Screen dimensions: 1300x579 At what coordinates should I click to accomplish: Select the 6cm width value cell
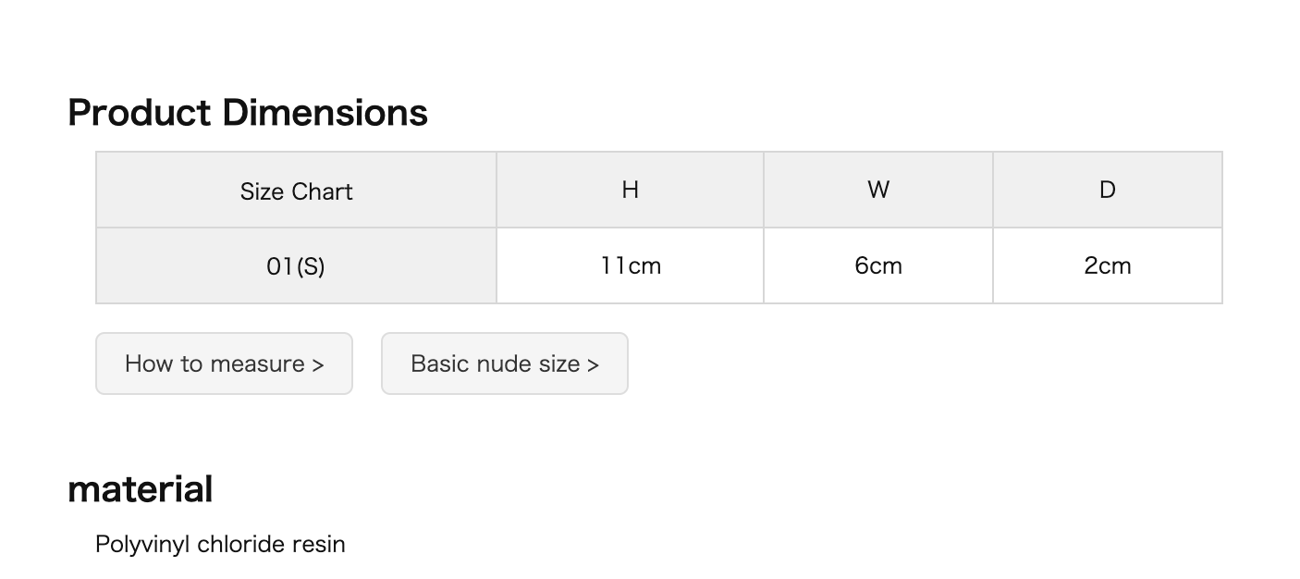(878, 265)
